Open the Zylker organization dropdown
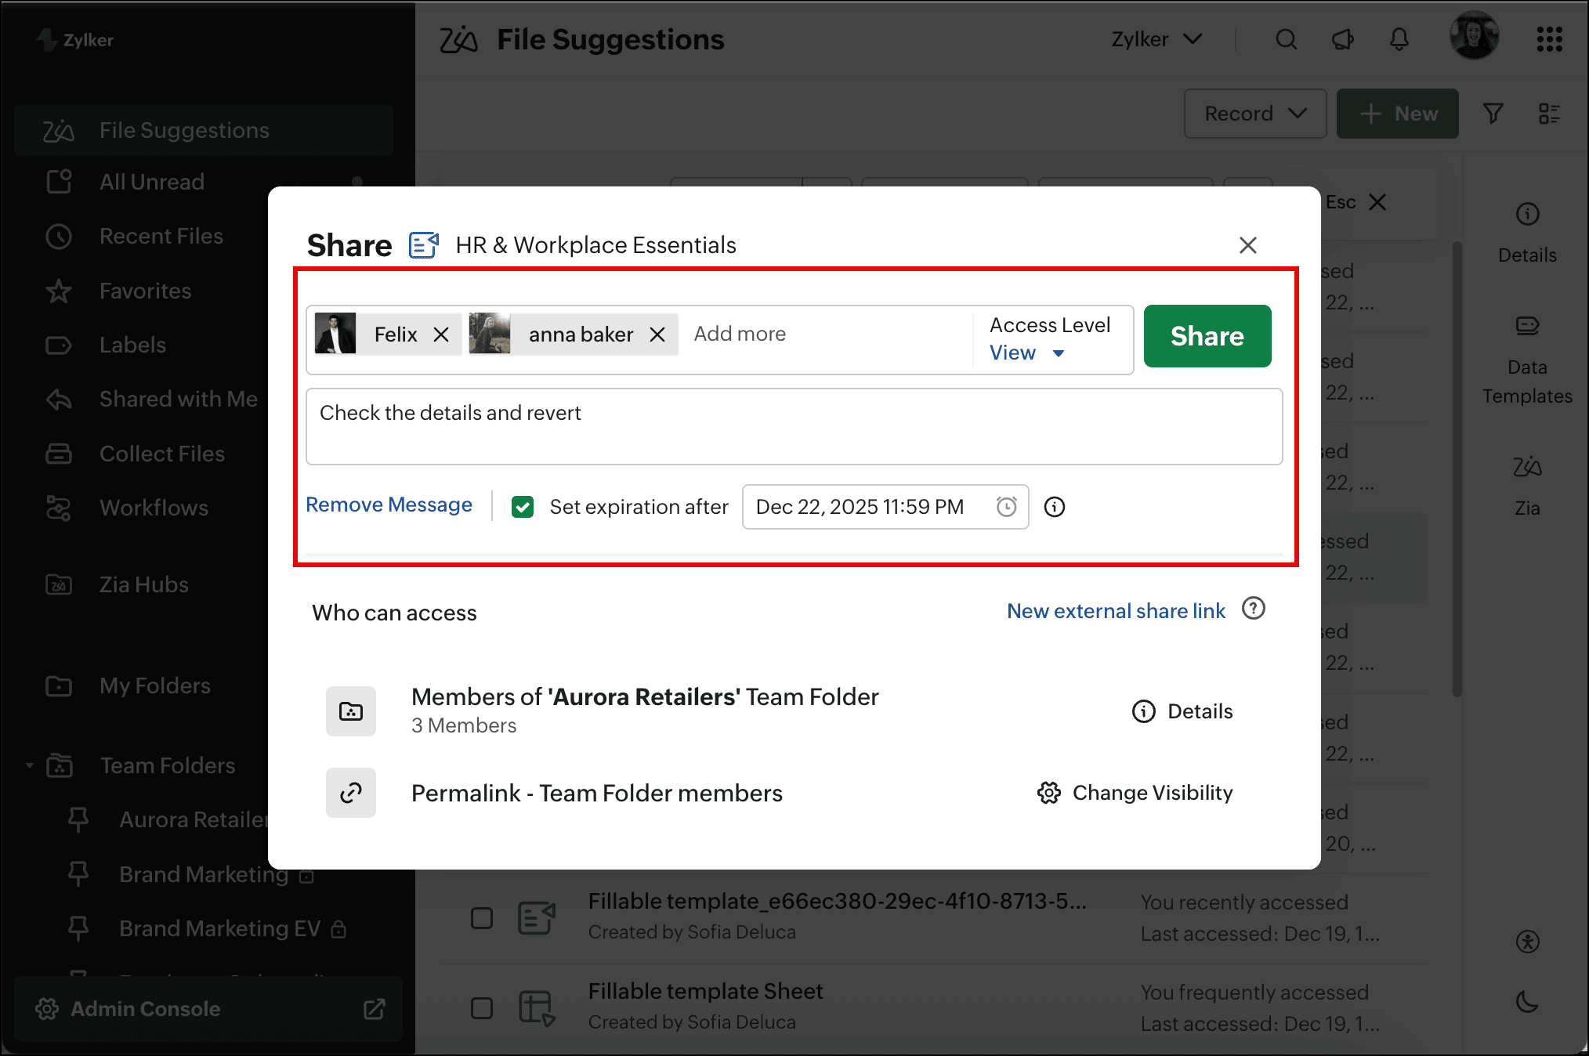1589x1056 pixels. click(x=1156, y=39)
